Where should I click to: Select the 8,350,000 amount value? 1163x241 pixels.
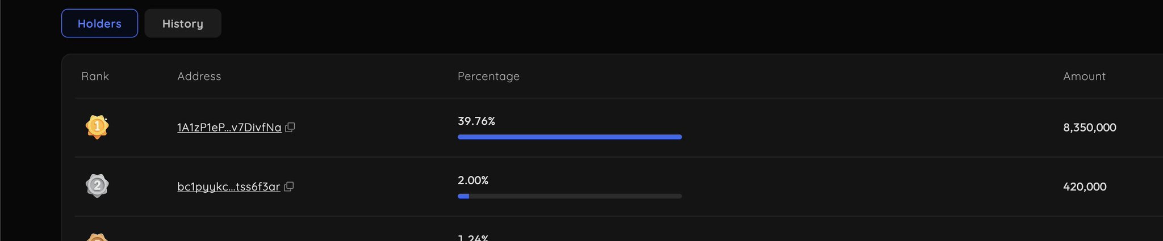[1090, 128]
